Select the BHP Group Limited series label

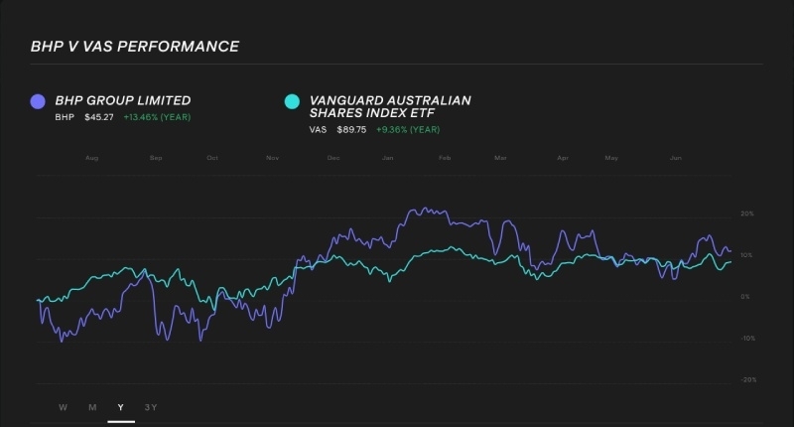[x=123, y=101]
